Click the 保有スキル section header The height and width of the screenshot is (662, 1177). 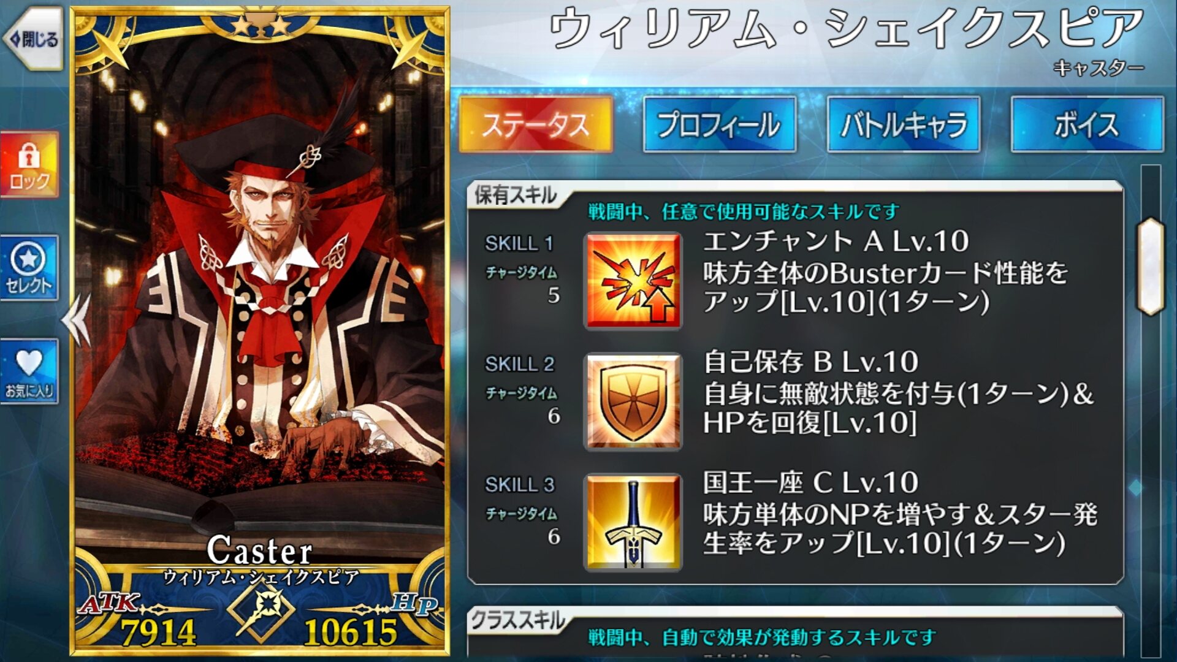pyautogui.click(x=515, y=196)
